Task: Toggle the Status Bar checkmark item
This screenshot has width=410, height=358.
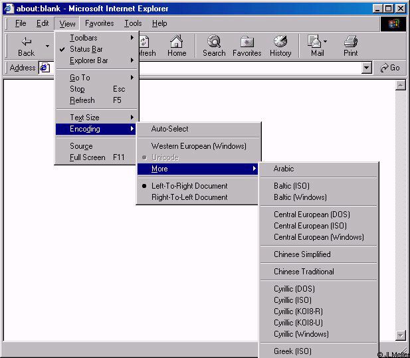Action: [96, 49]
